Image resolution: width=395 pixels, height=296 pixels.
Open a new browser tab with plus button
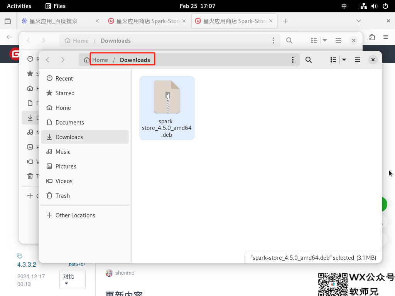(285, 21)
